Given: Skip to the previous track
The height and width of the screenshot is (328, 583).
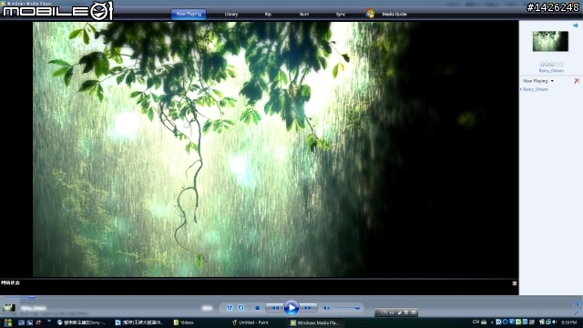Looking at the screenshot, I should pos(275,308).
